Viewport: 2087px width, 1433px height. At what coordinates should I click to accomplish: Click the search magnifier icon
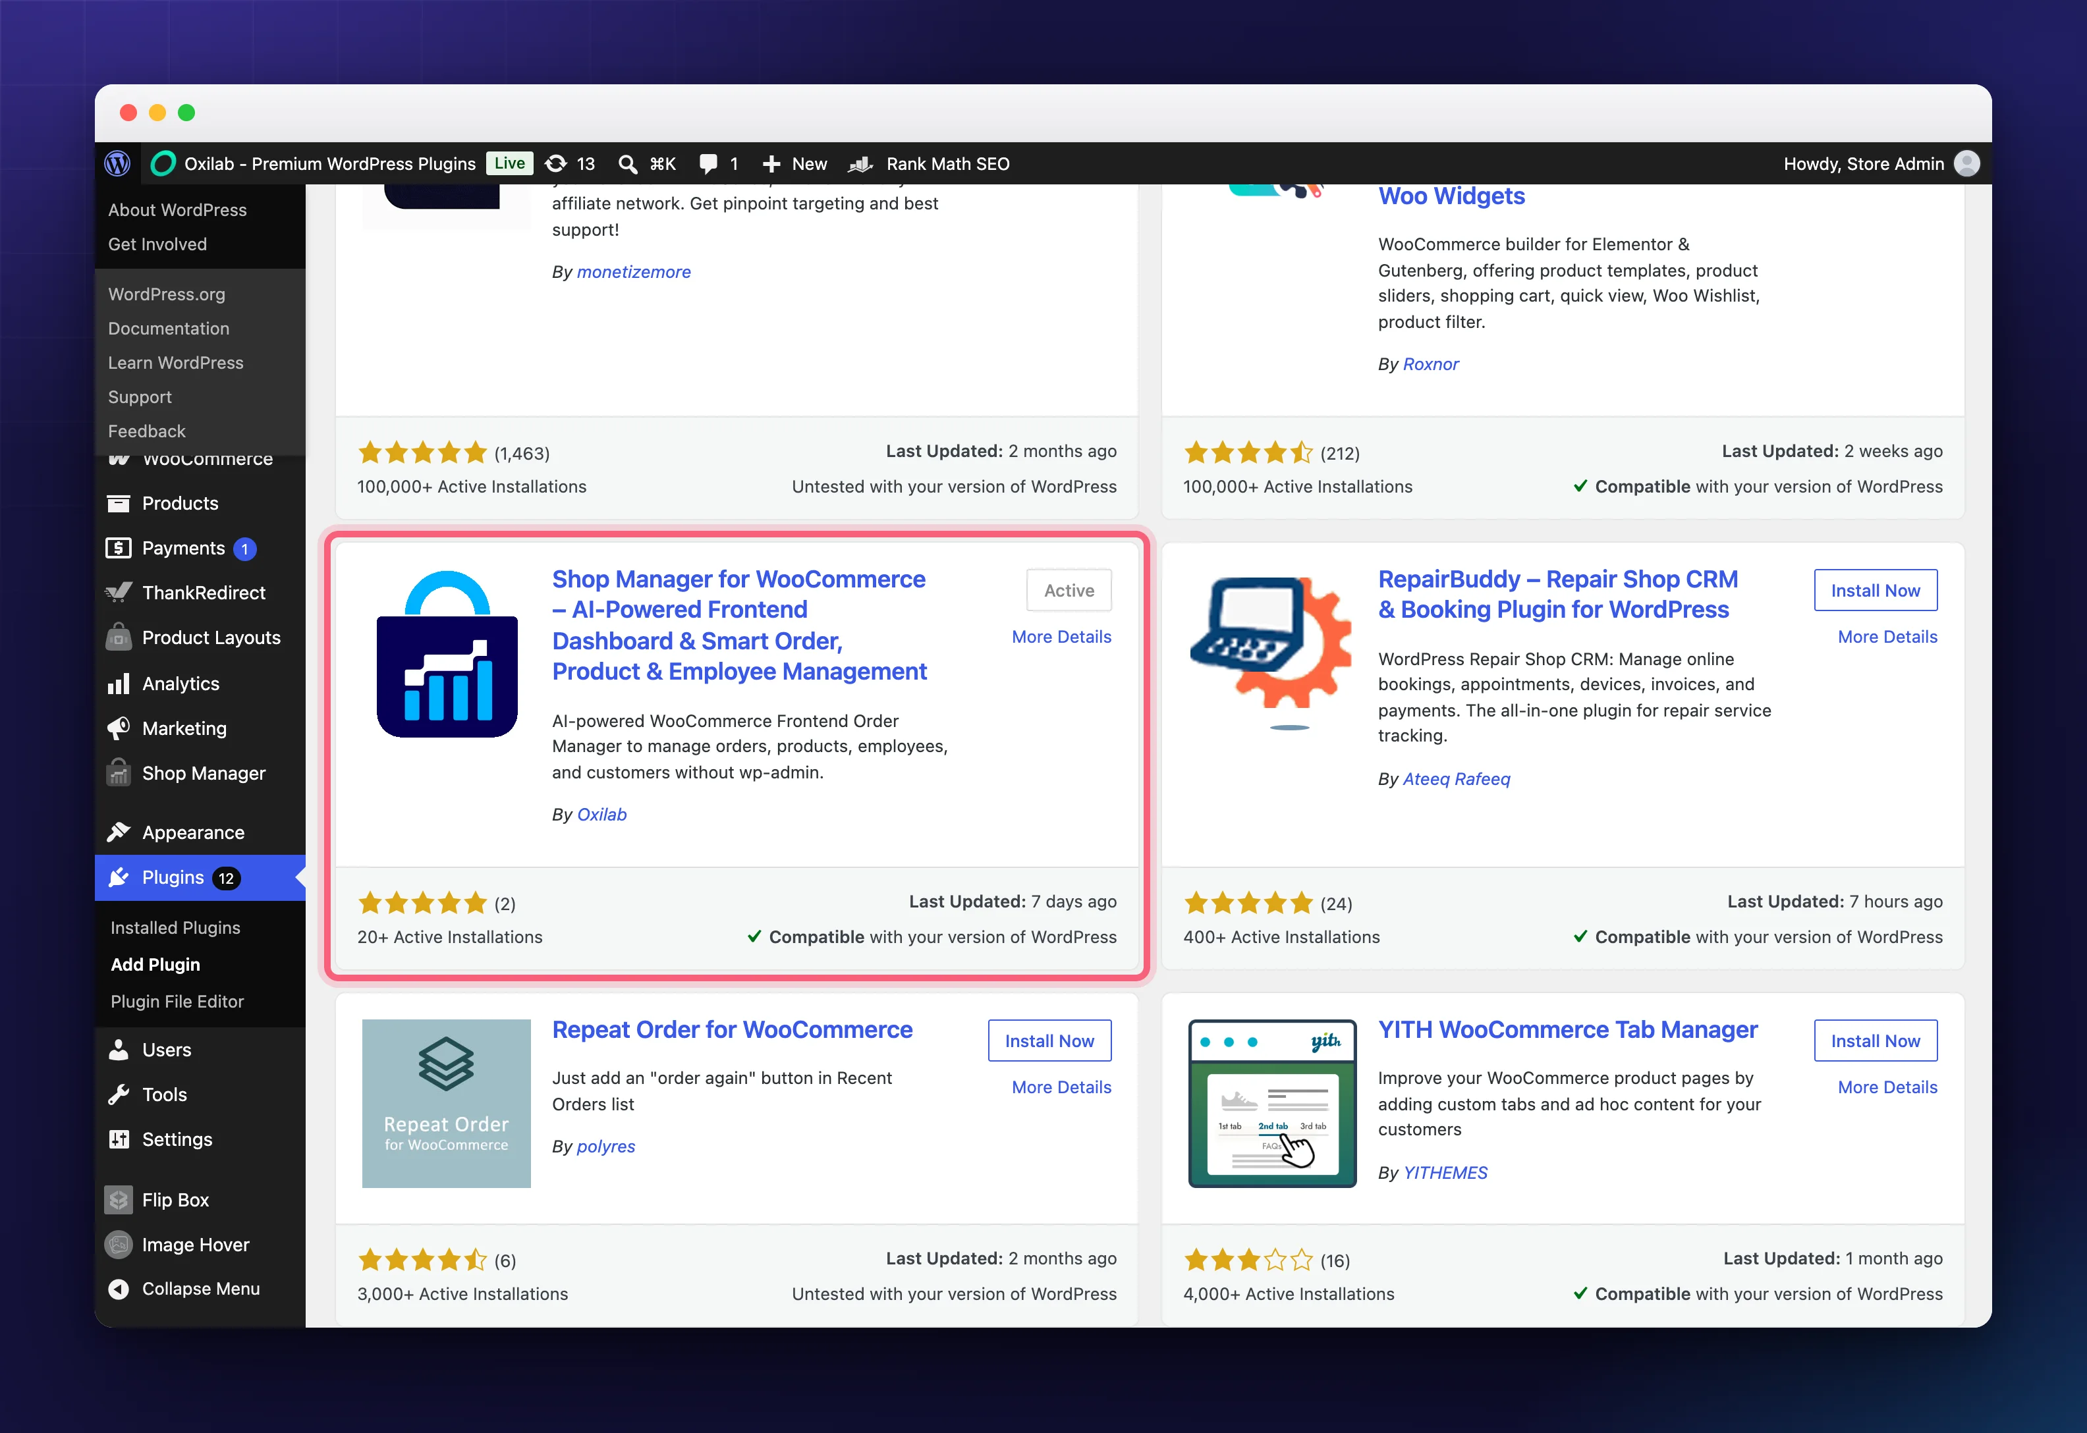[628, 163]
